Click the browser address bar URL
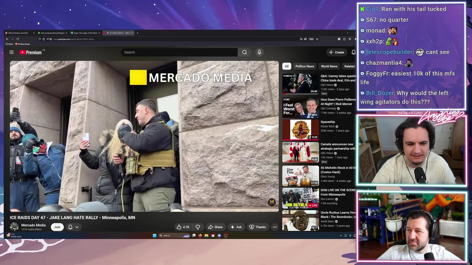 click(x=74, y=39)
